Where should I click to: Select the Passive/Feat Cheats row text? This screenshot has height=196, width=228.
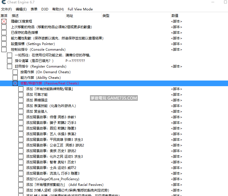[x=50, y=83]
